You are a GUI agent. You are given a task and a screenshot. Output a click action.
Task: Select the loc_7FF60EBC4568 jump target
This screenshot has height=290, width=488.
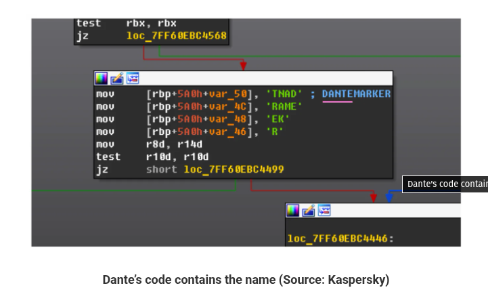tap(176, 36)
